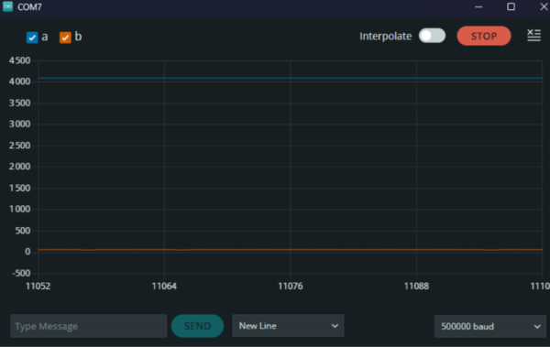Send the message with SEND button

[x=197, y=326]
